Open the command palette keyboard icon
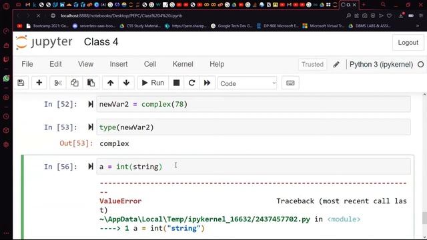 (x=290, y=83)
